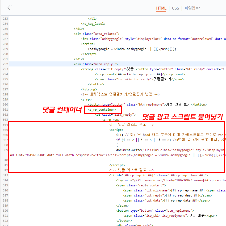This screenshot has height=226, width=226.
Task: Click the span class="reply_content" line
Action: pyautogui.click(x=141, y=185)
